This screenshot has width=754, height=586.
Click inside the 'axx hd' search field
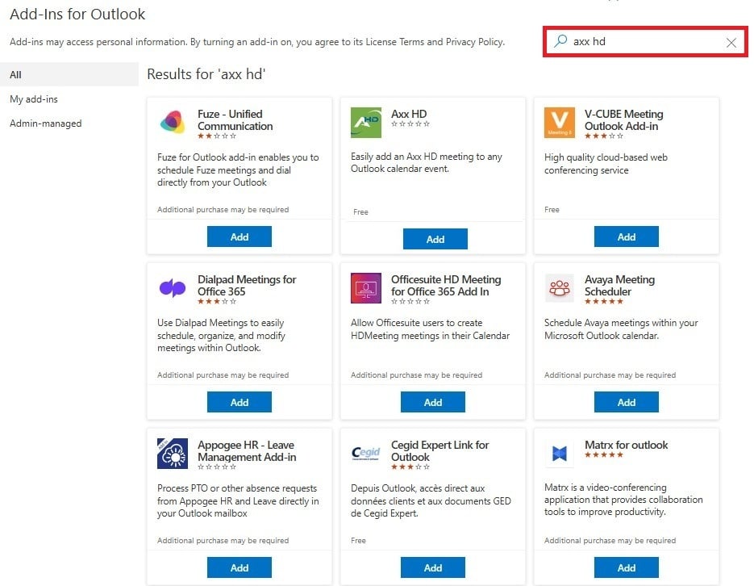pos(645,42)
